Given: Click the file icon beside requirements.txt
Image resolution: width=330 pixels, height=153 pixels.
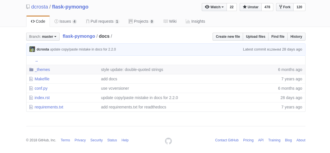Looking at the screenshot, I should [31, 107].
